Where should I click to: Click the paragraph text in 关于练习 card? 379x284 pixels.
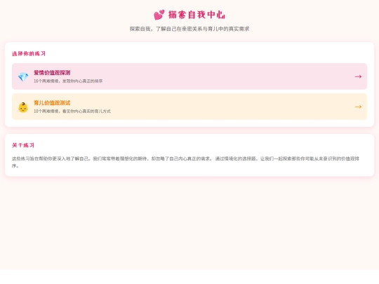(185, 162)
